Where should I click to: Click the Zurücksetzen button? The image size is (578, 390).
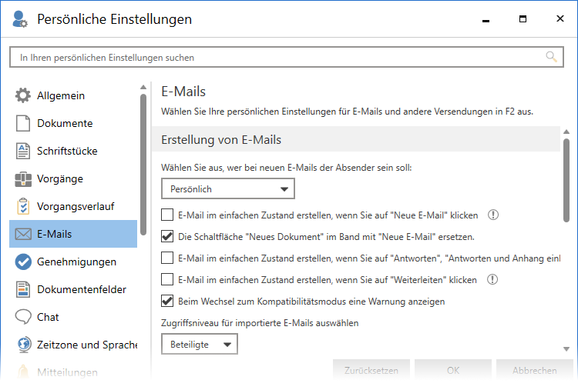pos(371,370)
